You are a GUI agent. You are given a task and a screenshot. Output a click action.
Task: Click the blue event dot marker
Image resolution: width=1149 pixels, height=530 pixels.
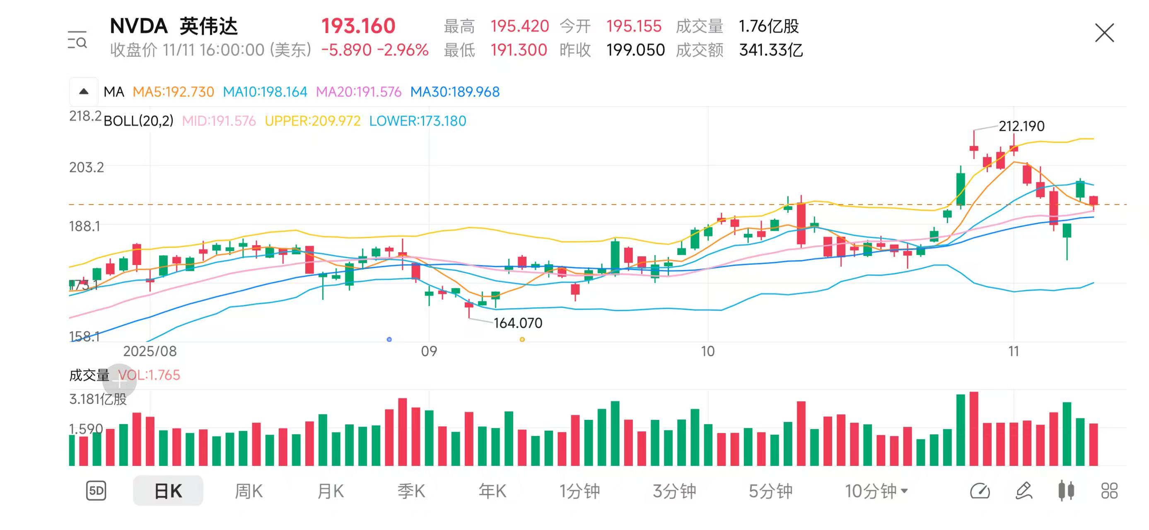(x=389, y=340)
